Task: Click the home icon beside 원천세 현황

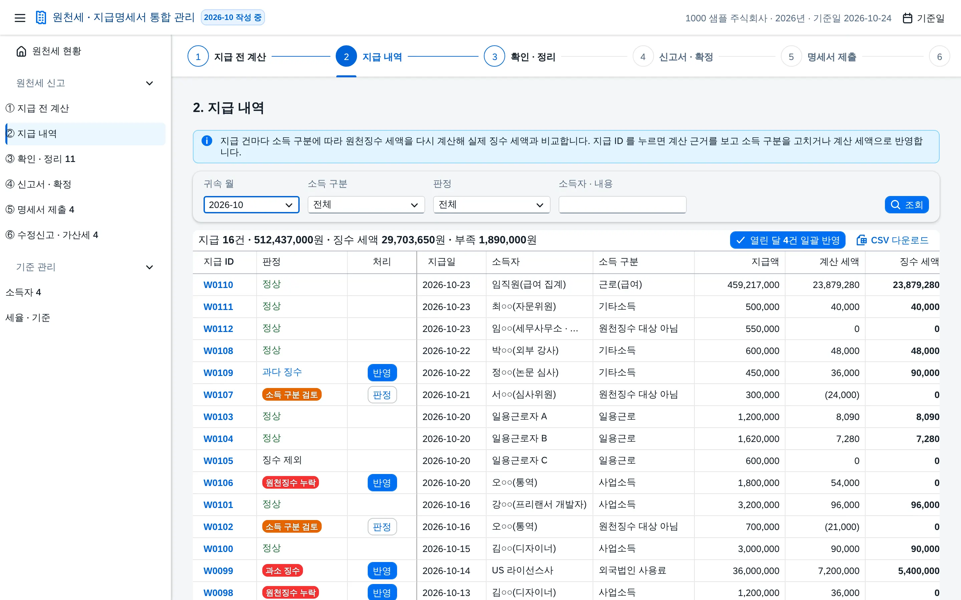Action: [21, 51]
